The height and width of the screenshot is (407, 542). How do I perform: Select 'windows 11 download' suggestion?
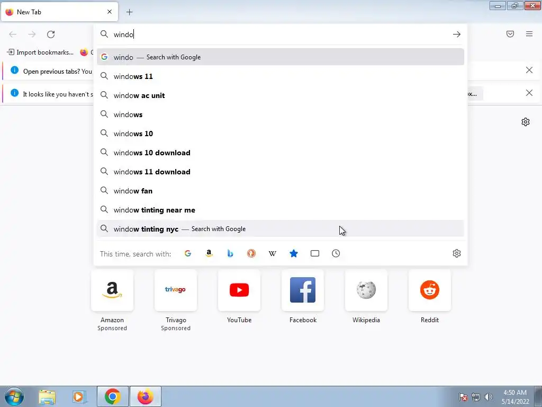(281, 172)
